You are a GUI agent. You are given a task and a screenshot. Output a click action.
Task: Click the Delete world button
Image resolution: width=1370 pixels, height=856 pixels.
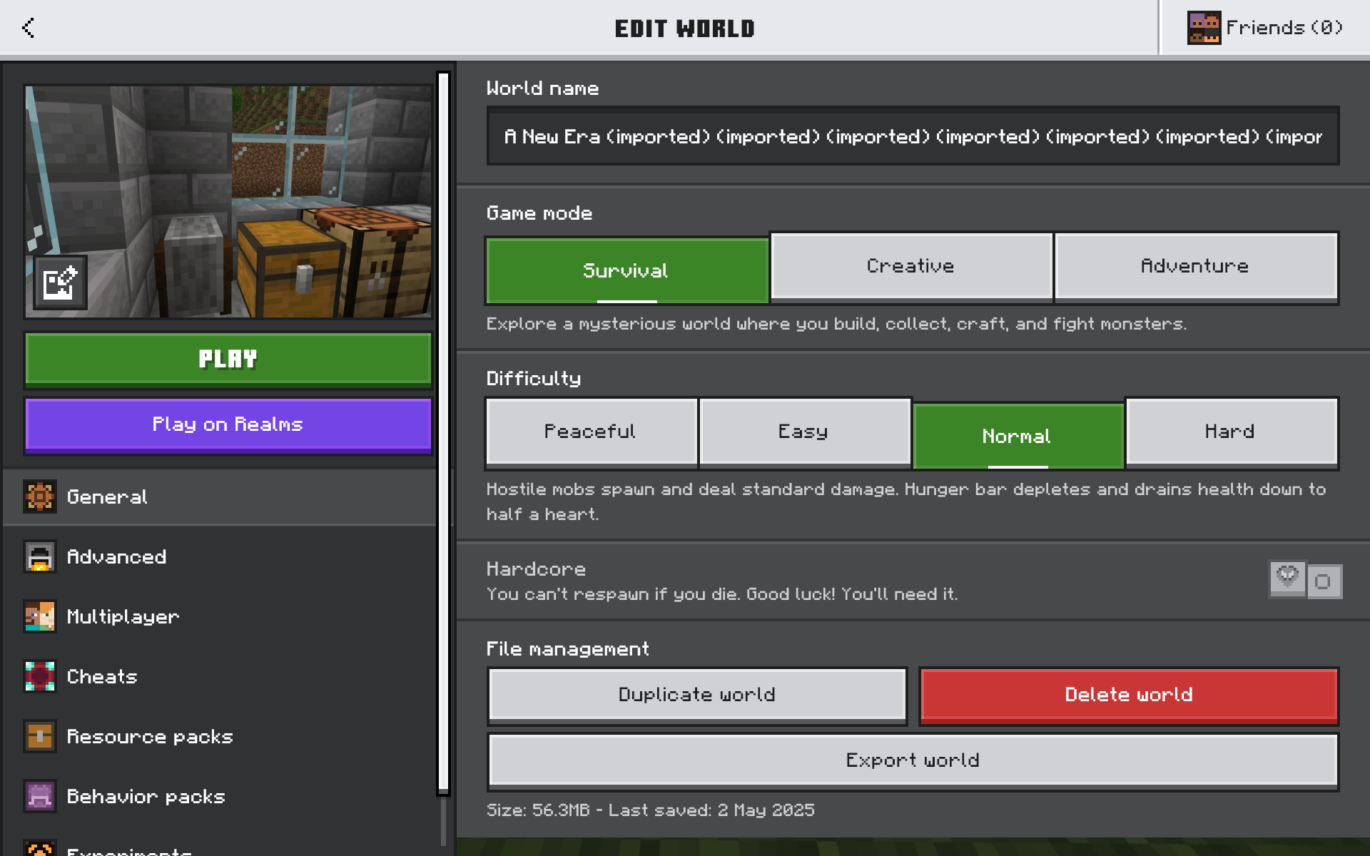pos(1128,695)
